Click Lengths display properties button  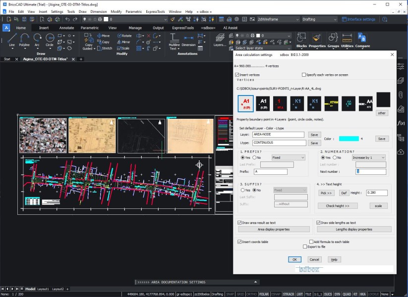[x=354, y=230]
